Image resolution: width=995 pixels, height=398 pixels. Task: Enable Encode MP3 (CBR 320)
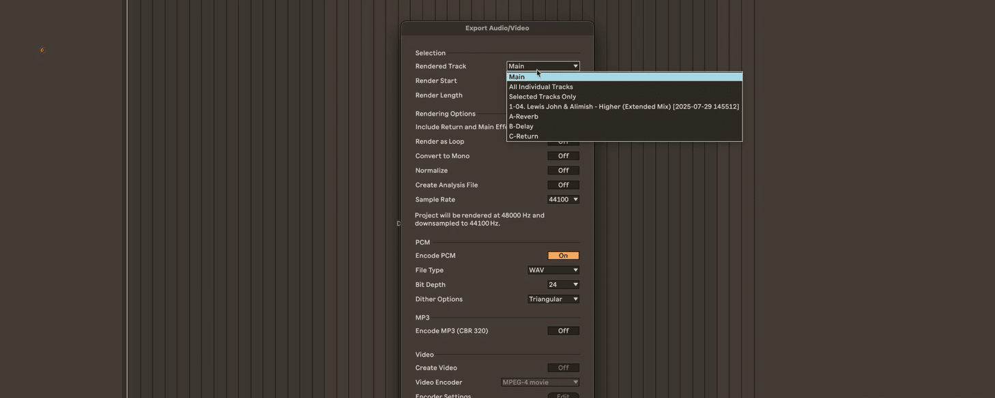(x=562, y=330)
